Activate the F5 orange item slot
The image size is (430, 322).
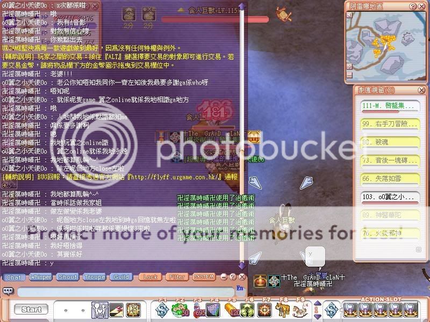pos(232,310)
